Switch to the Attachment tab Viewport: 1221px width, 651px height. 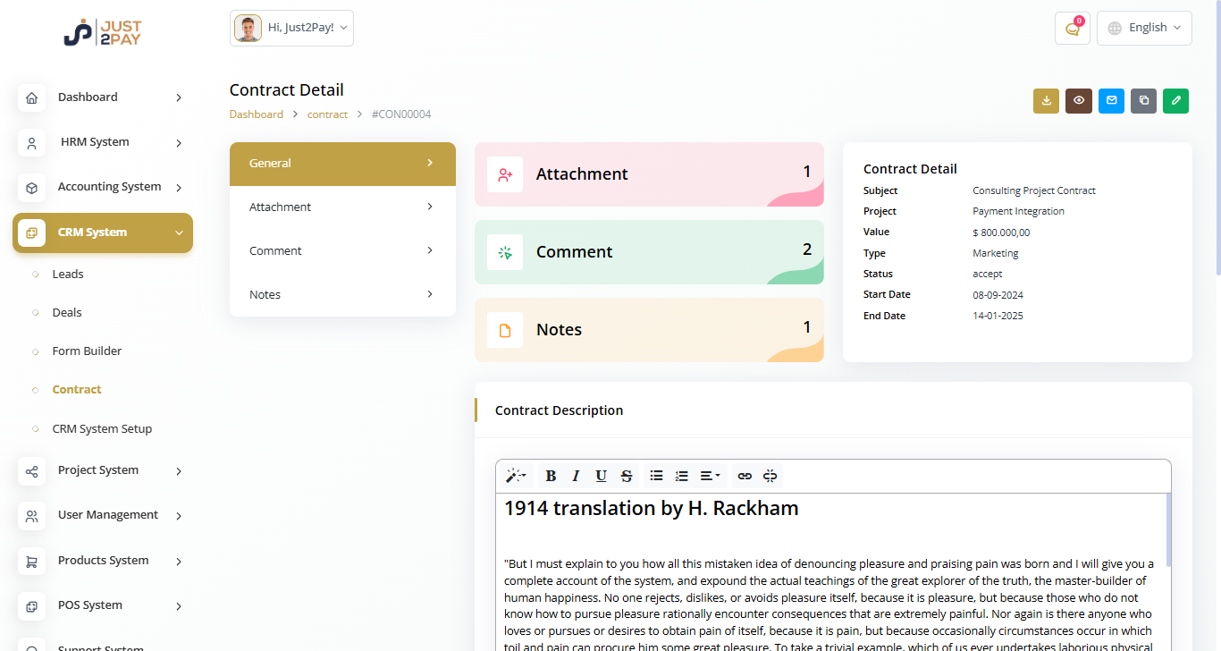(x=342, y=207)
